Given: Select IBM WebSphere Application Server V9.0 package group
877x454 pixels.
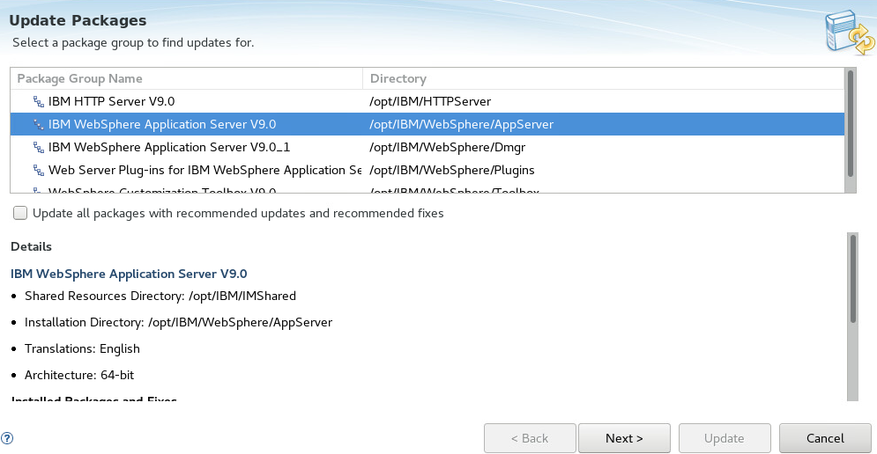Looking at the screenshot, I should (427, 125).
